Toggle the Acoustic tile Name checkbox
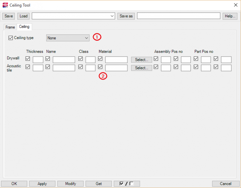This screenshot has width=241, height=188. click(x=48, y=67)
